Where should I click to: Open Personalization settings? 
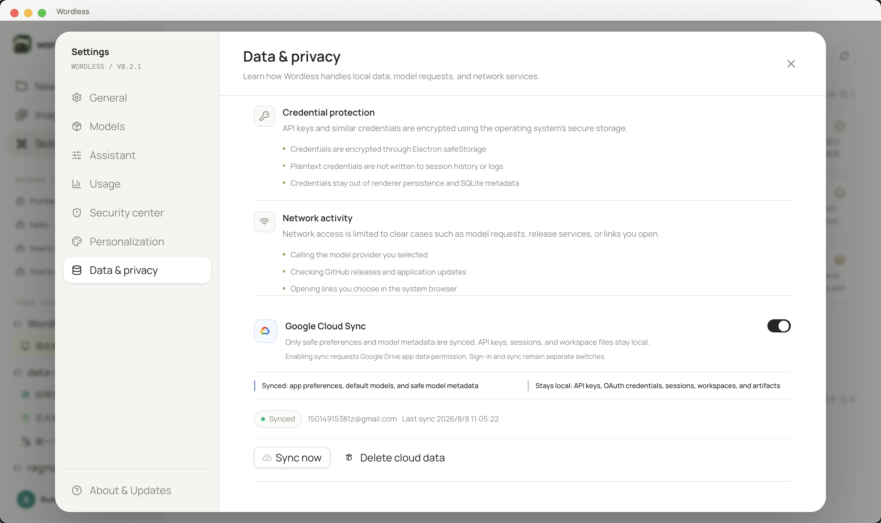click(137, 242)
